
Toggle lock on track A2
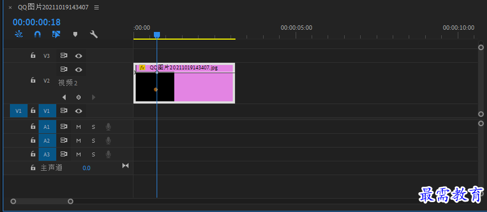[x=33, y=140]
